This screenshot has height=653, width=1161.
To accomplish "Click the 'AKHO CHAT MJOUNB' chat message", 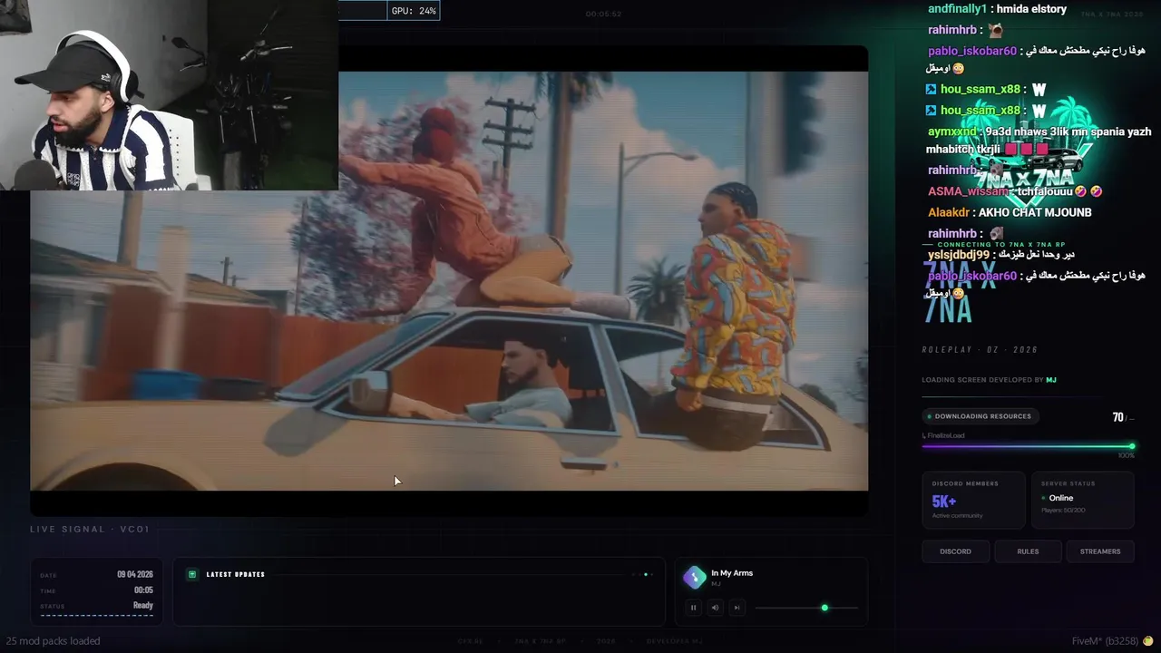I will 1035,212.
